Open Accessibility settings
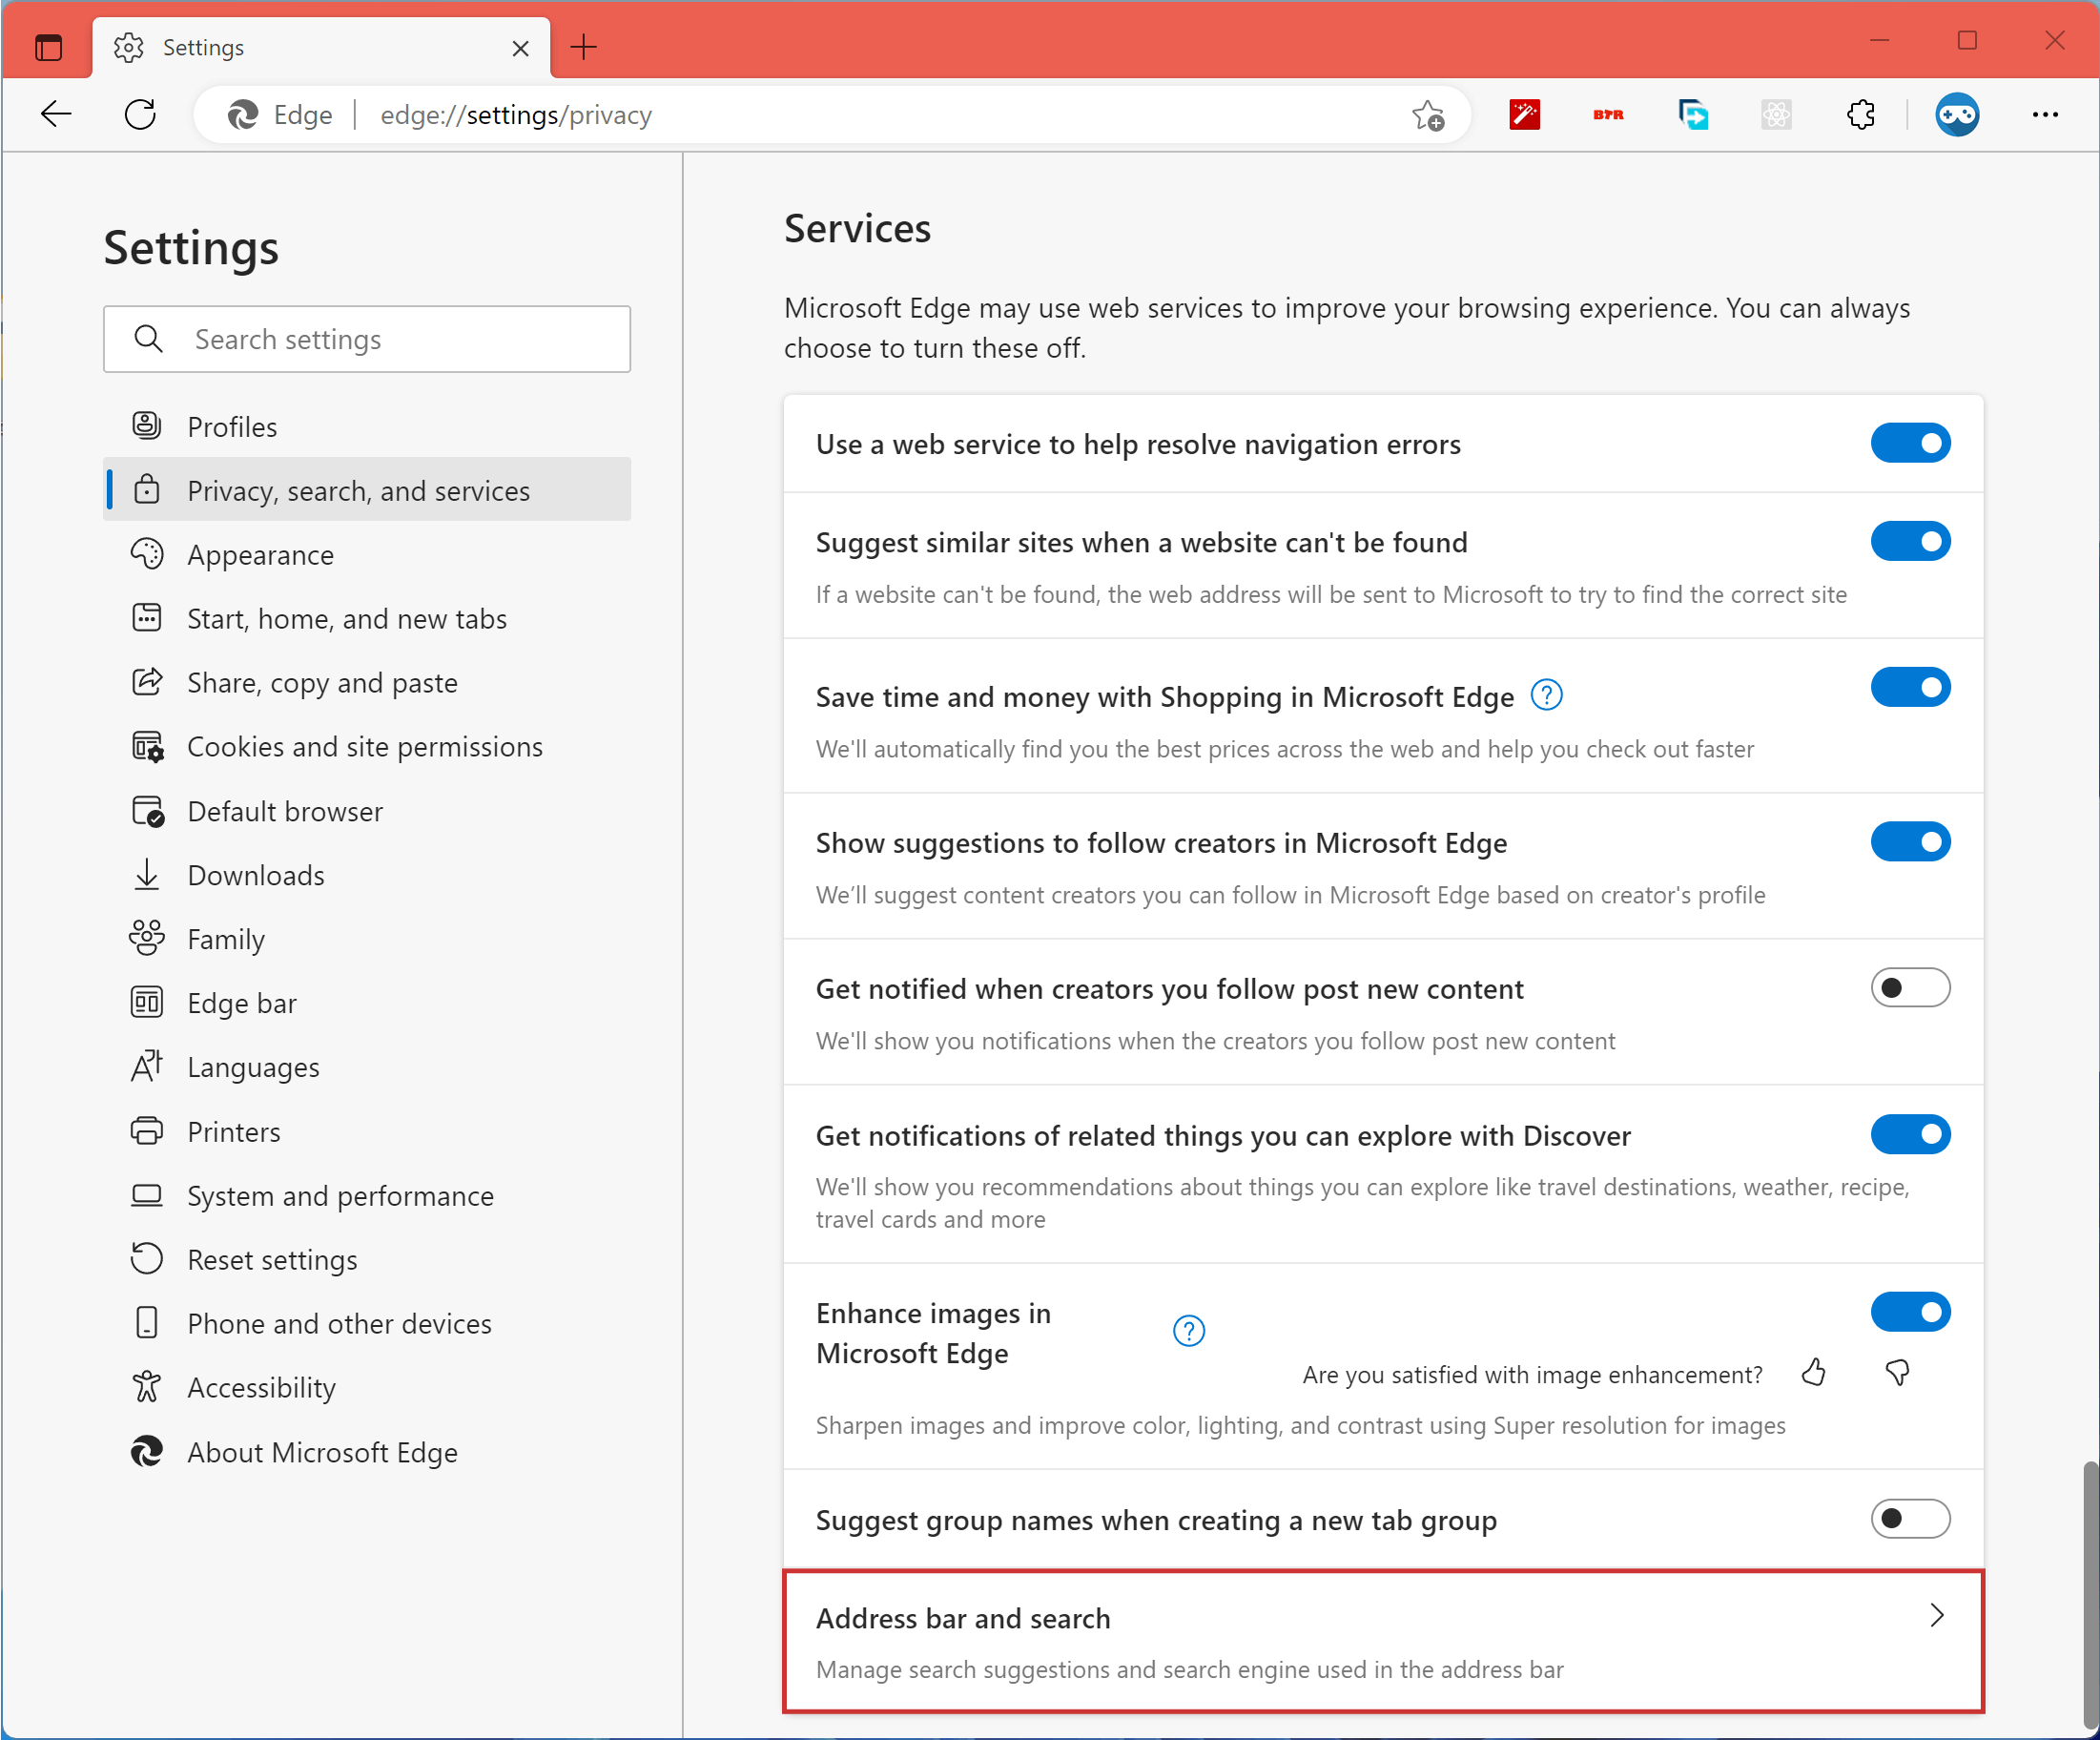Screen dimensions: 2100x1740 click(x=367, y=1387)
